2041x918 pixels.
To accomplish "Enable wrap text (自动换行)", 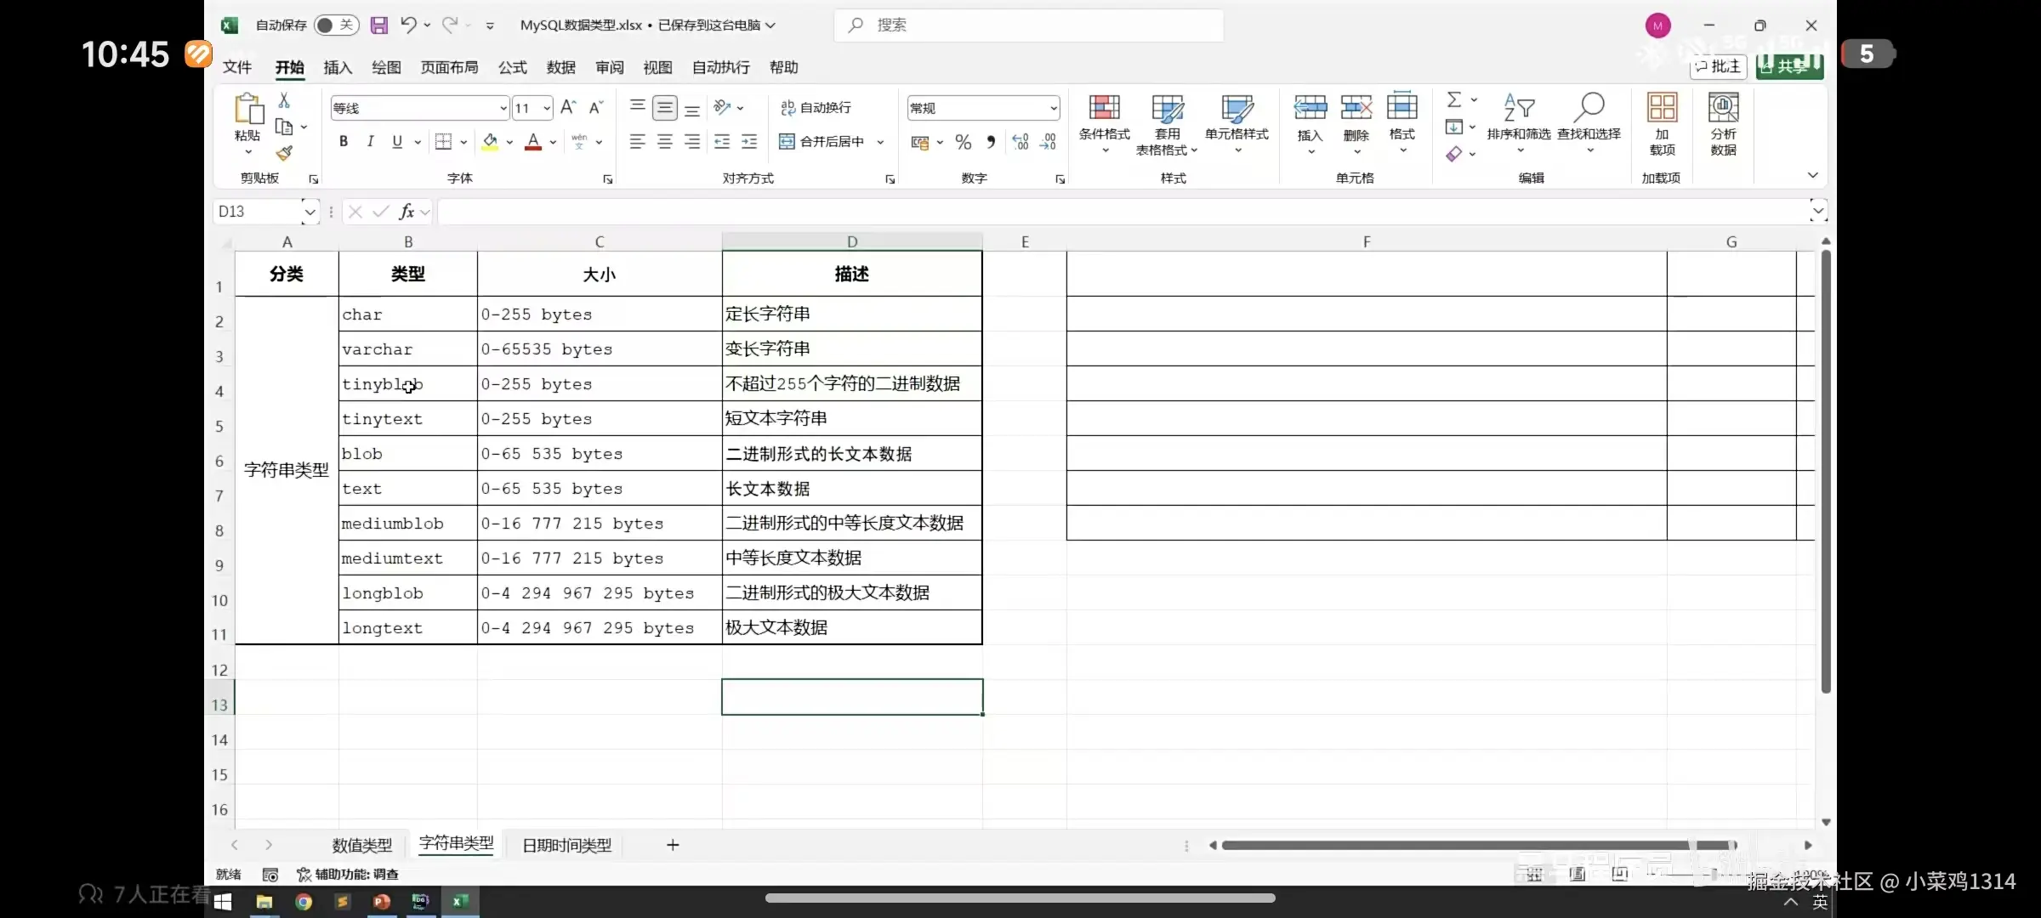I will pos(815,107).
